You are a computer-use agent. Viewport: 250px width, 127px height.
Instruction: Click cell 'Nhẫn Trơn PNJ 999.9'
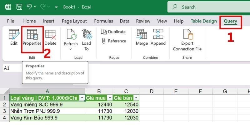[47, 111]
